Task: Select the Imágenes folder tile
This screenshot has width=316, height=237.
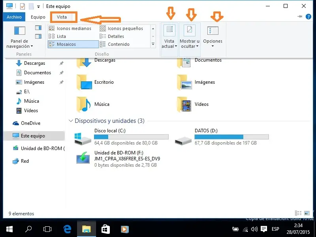Action: click(x=196, y=82)
